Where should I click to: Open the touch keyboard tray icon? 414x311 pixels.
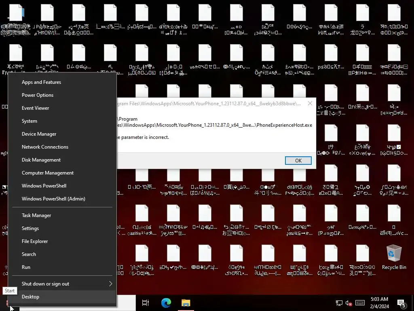[x=360, y=303]
